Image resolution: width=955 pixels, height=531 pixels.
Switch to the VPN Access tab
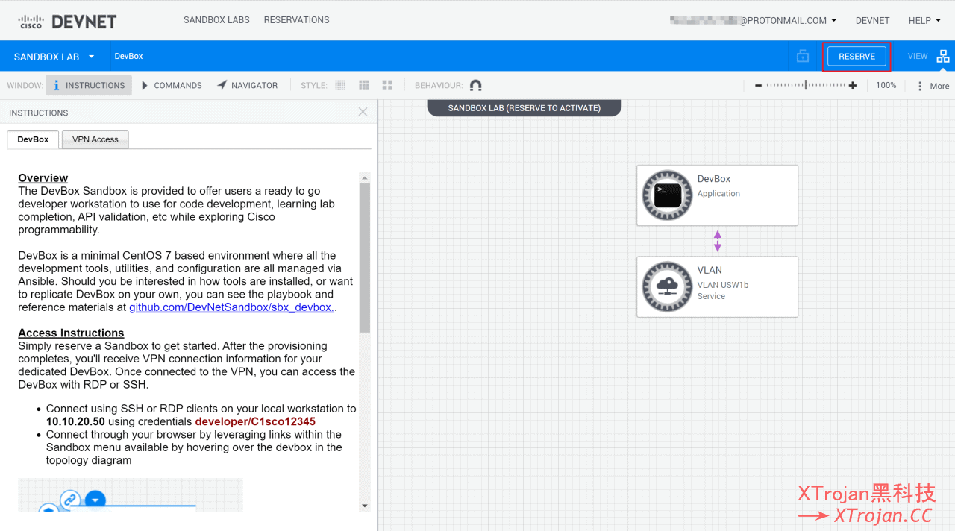95,139
